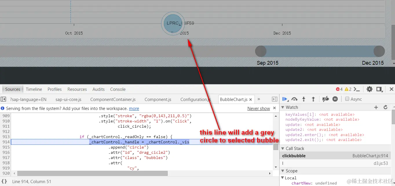Viewport: 395px width, 186px height.
Task: Hide the debugger sidebar
Action: pyautogui.click(x=275, y=99)
